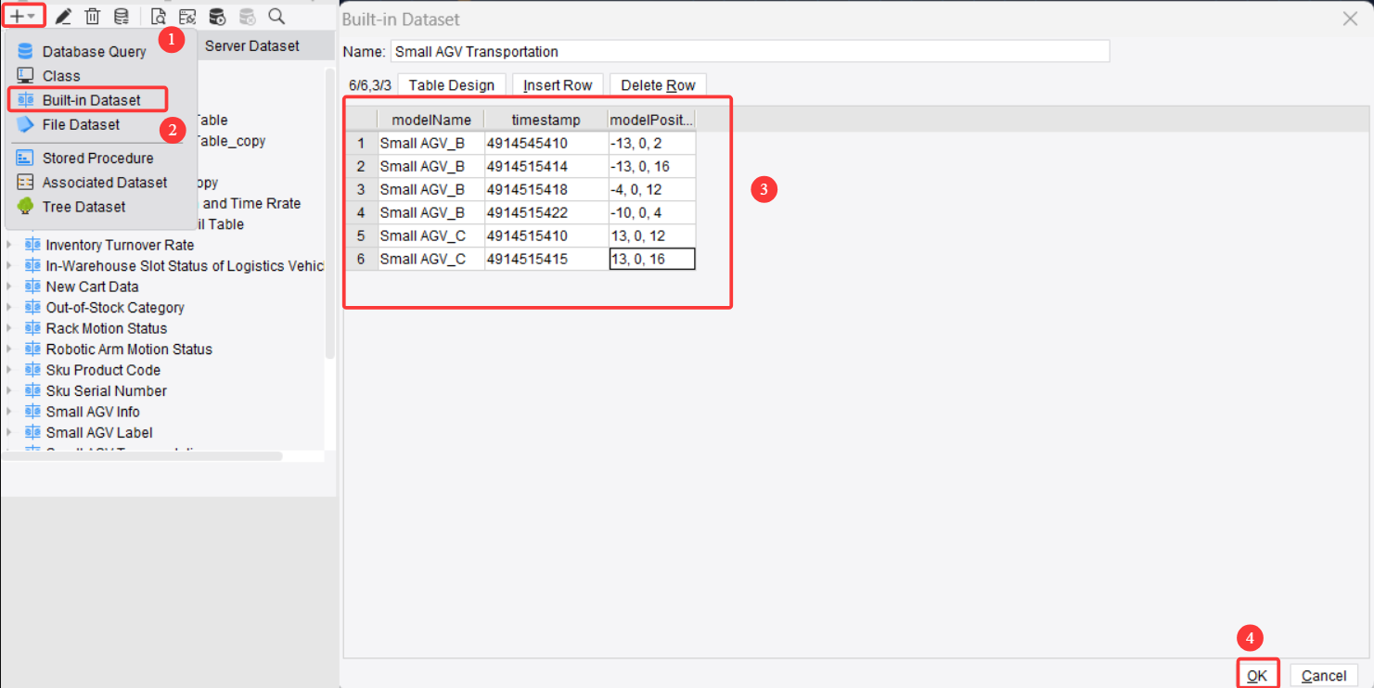Select File Dataset menu entry
The width and height of the screenshot is (1374, 688).
[x=81, y=124]
